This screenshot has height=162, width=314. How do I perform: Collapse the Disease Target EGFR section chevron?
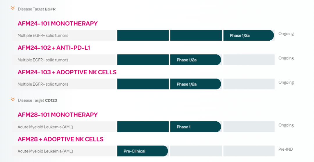tap(13, 8)
